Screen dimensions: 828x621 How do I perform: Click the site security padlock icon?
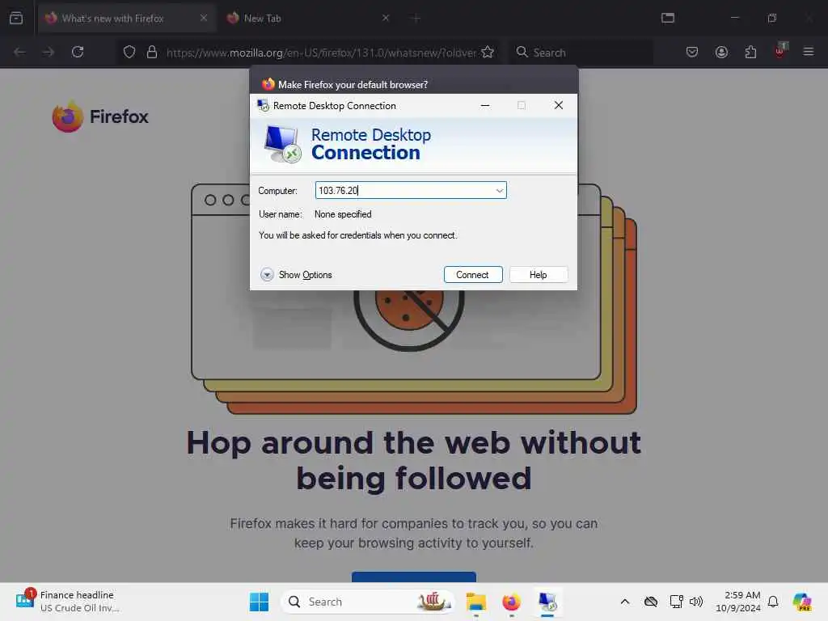[152, 52]
